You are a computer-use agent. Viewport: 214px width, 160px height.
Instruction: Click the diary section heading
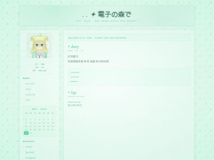(x=75, y=47)
